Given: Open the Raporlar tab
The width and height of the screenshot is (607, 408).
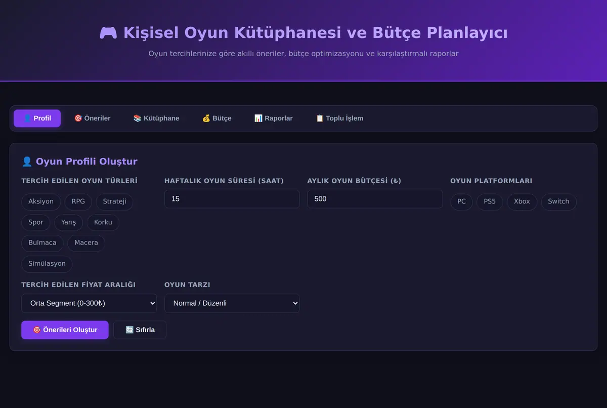Looking at the screenshot, I should click(x=274, y=118).
